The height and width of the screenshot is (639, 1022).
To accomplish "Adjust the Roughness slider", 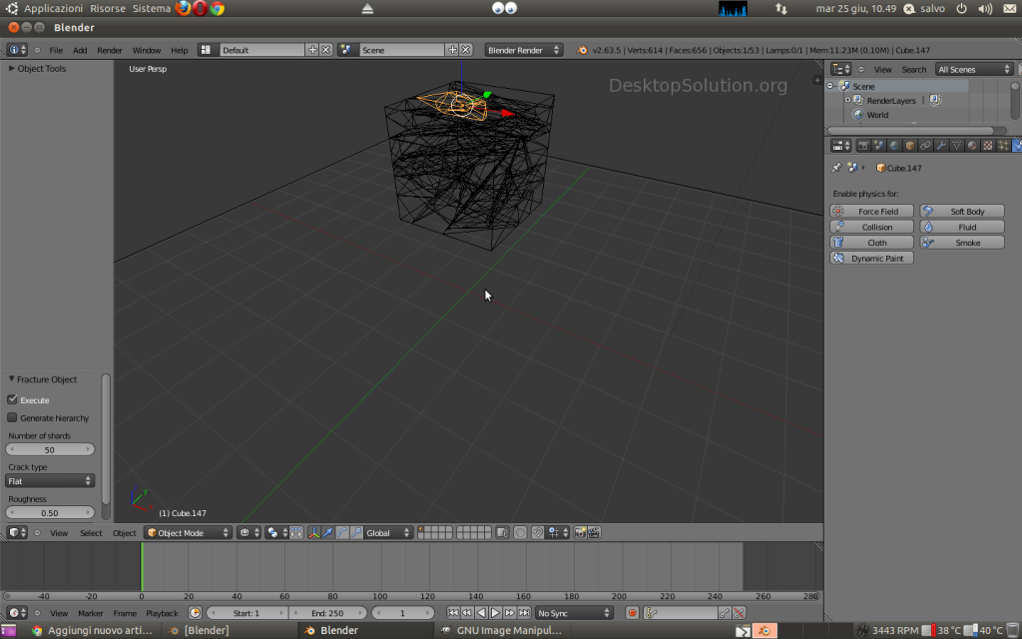I will click(50, 513).
